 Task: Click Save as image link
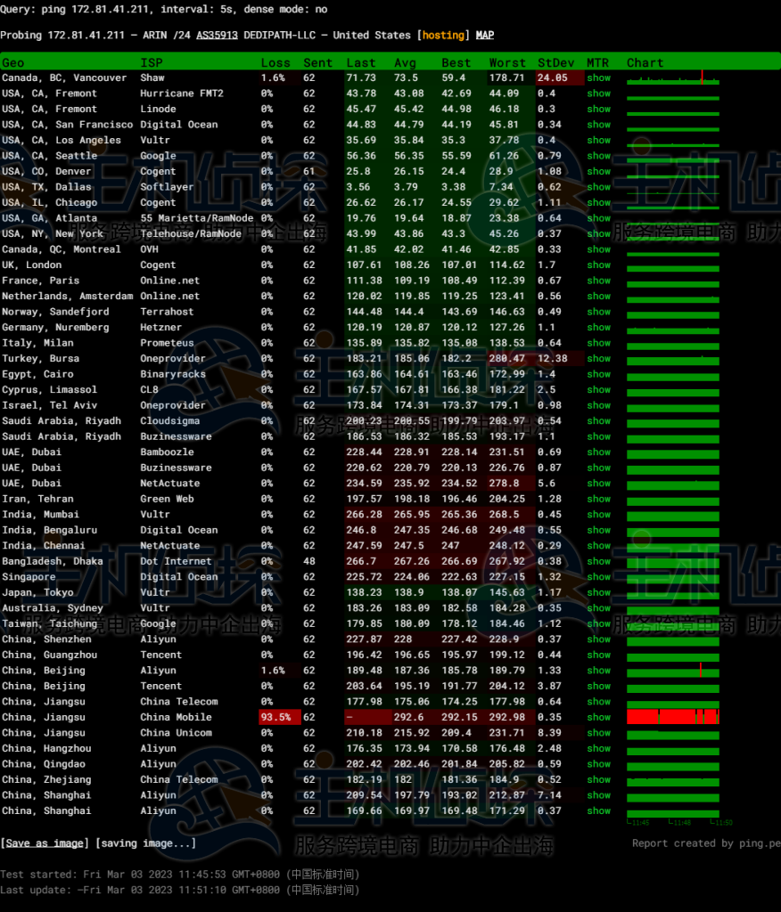[x=45, y=843]
